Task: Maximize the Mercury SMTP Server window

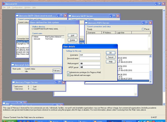Action: pyautogui.click(x=114, y=16)
